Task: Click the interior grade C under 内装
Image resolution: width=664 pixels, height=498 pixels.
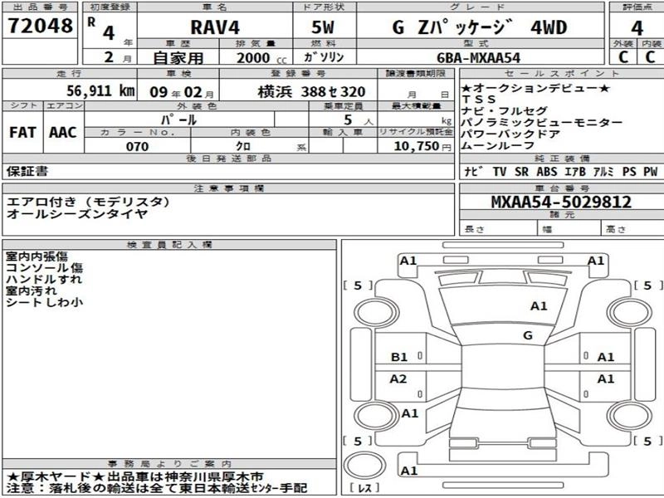Action: pyautogui.click(x=650, y=56)
